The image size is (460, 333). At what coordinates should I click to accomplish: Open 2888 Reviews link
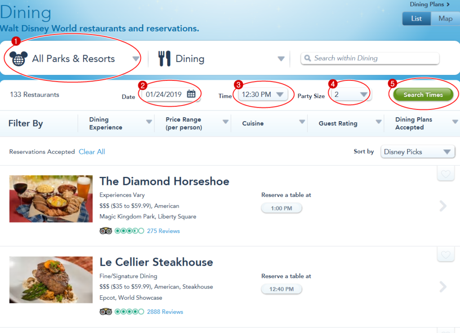(165, 311)
